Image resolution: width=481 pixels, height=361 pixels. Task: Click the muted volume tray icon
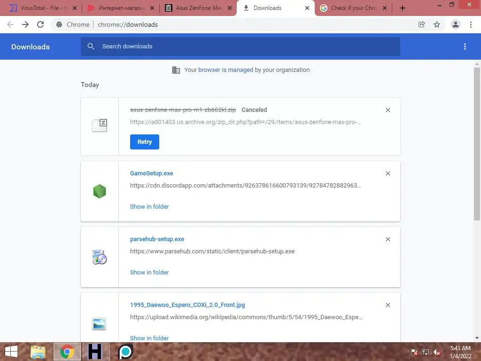click(x=437, y=352)
